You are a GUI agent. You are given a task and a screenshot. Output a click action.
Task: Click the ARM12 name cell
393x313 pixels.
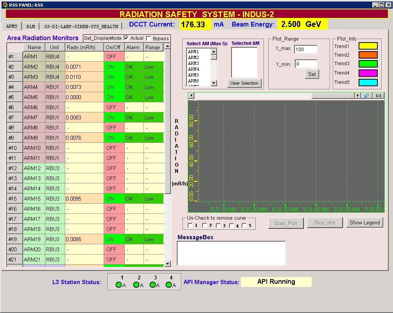pyautogui.click(x=34, y=168)
